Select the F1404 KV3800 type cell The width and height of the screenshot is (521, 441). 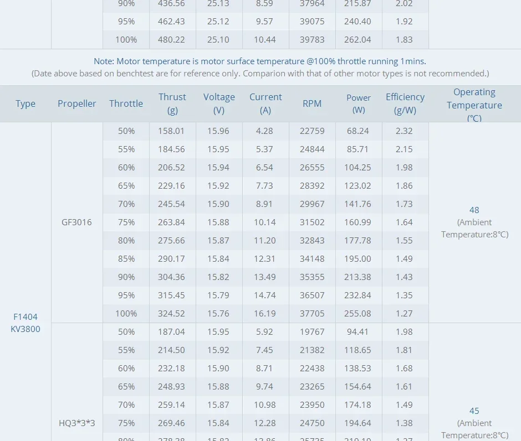pyautogui.click(x=25, y=323)
